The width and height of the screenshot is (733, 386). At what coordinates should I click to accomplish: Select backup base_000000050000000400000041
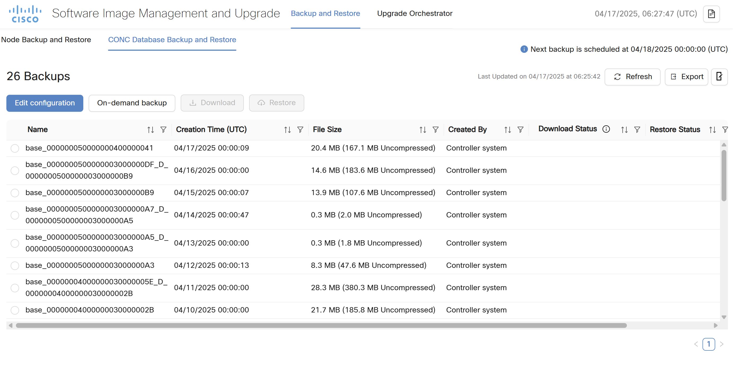tap(15, 148)
